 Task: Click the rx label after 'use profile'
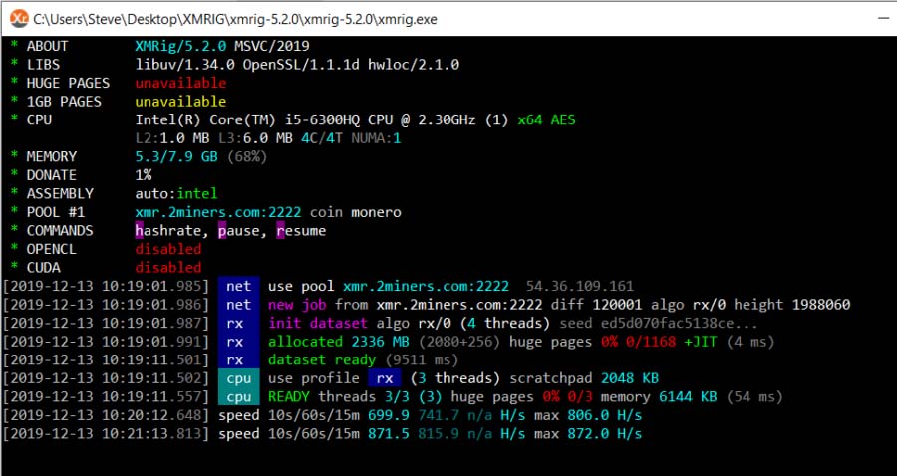coord(384,378)
